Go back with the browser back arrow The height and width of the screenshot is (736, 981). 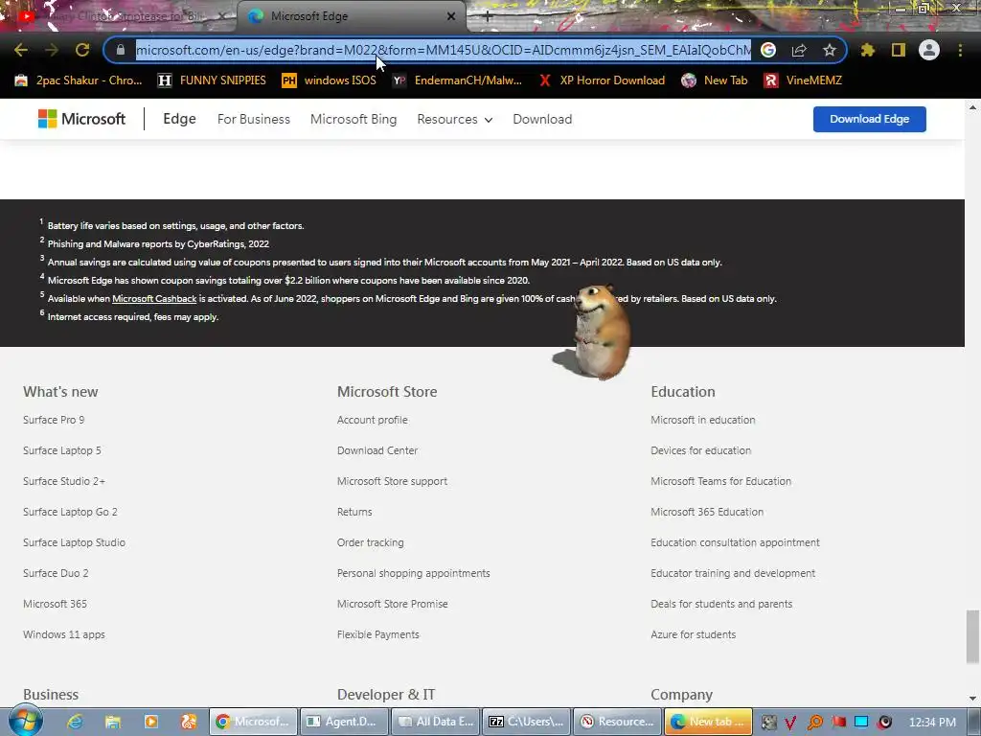click(x=21, y=50)
